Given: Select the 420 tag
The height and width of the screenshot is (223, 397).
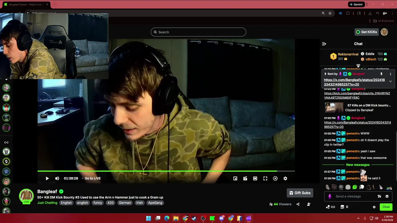Looking at the screenshot, I should (x=110, y=203).
